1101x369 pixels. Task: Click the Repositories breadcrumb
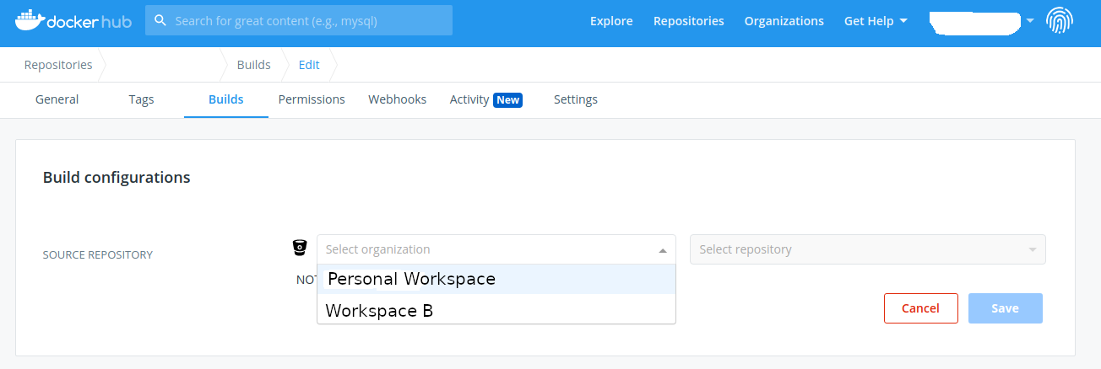[58, 65]
